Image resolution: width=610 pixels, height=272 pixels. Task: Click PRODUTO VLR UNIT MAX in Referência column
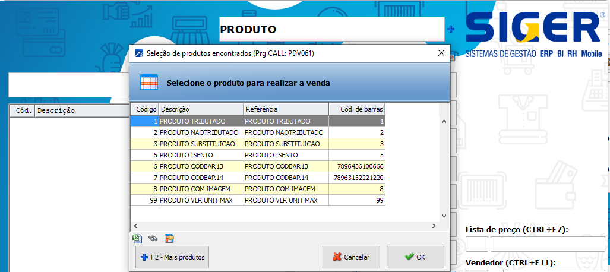point(286,200)
